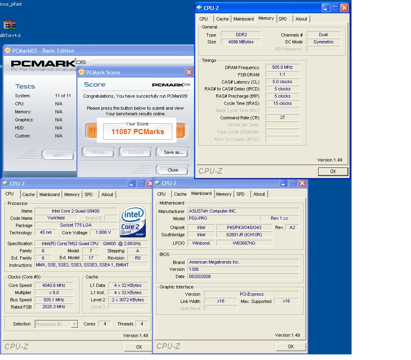Click the Code Name Yorkfield value
This screenshot has height=360, width=411.
56,218
